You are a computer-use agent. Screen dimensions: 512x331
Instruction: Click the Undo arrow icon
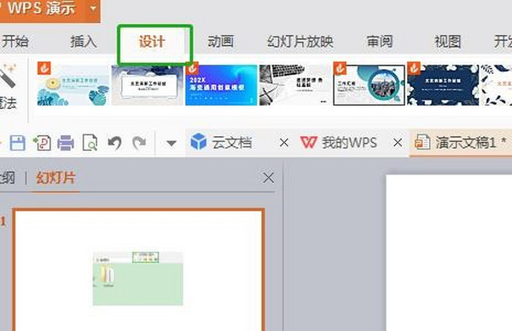(114, 143)
